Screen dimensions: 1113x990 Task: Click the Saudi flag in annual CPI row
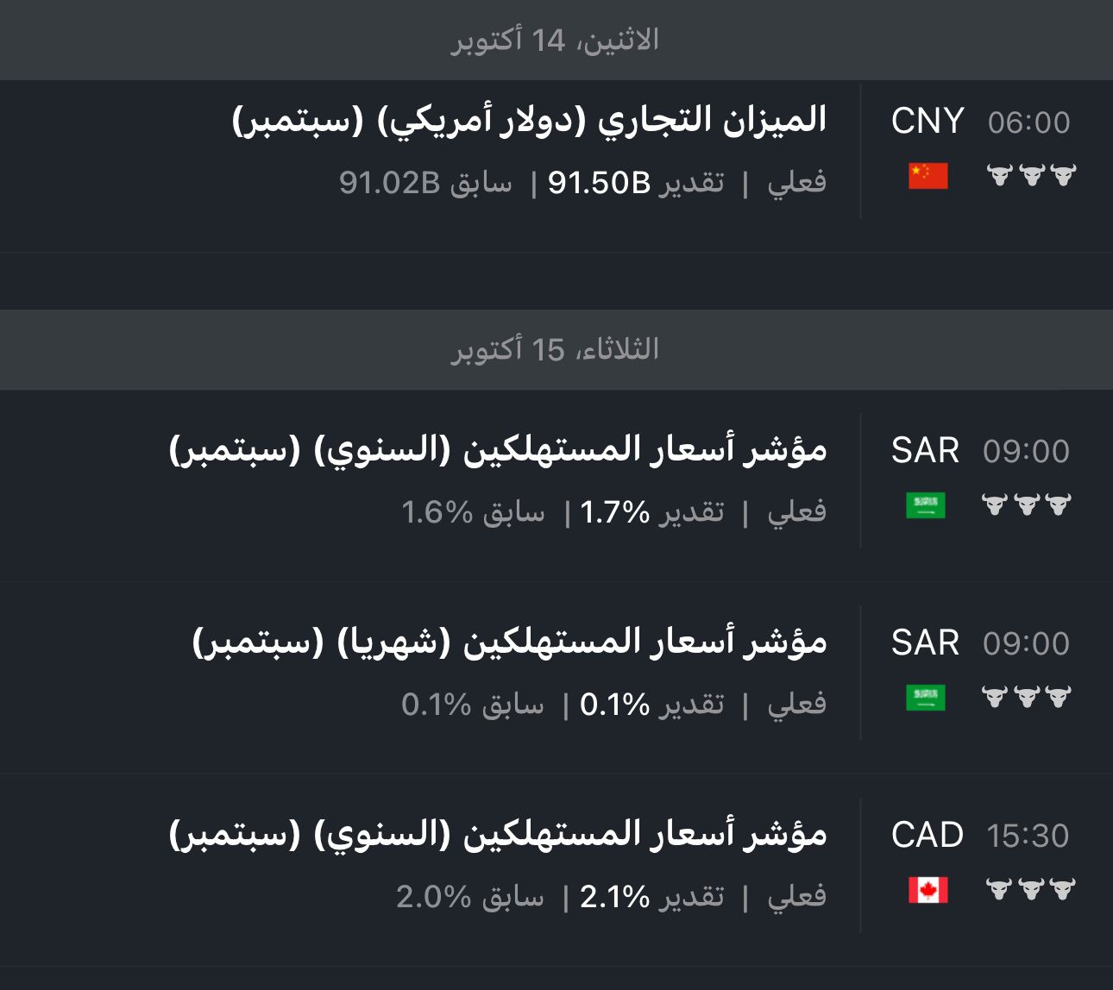[925, 504]
